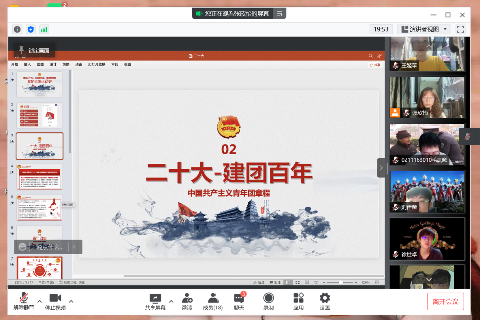Type in the 说点什么 message field
Screen dimensions: 480x320
point(50,247)
